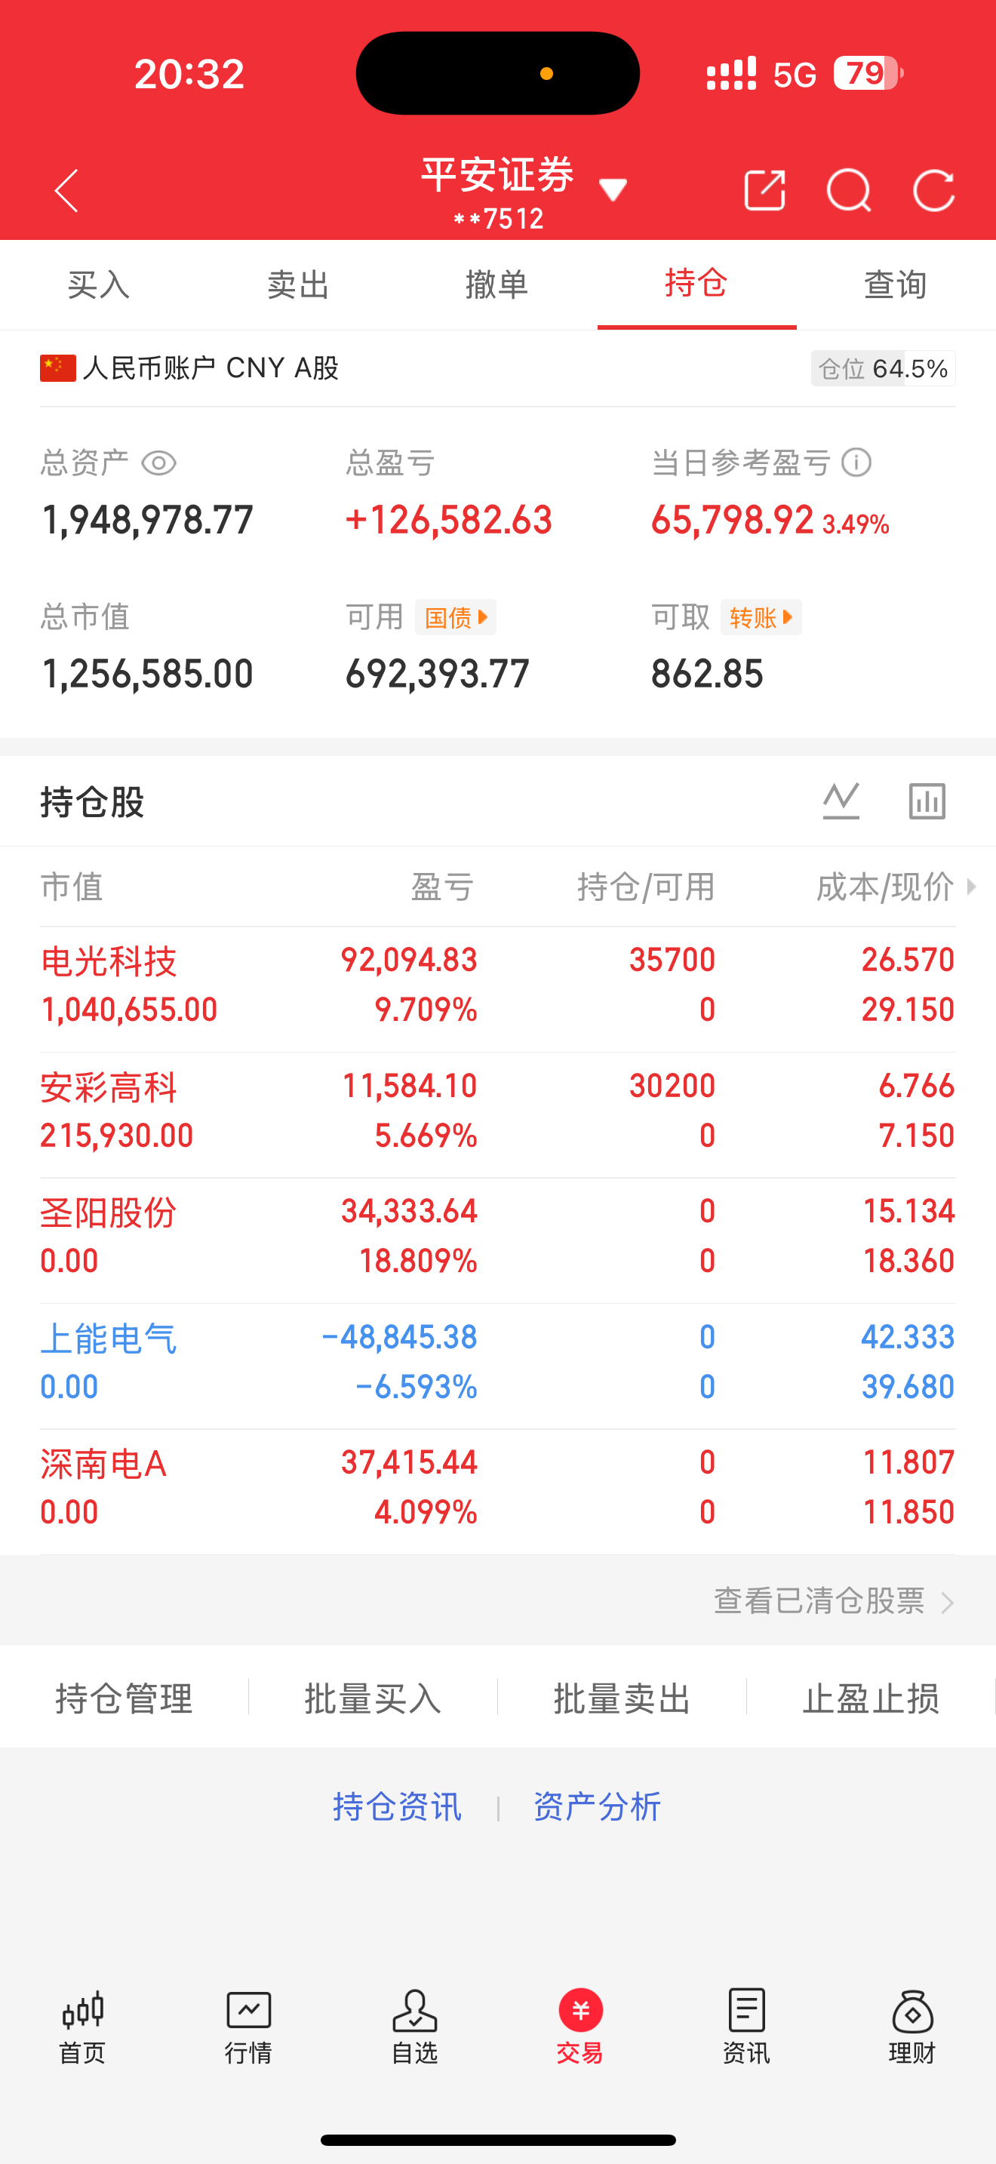Tap the 人民币账户 CNY A股 label

coord(211,368)
